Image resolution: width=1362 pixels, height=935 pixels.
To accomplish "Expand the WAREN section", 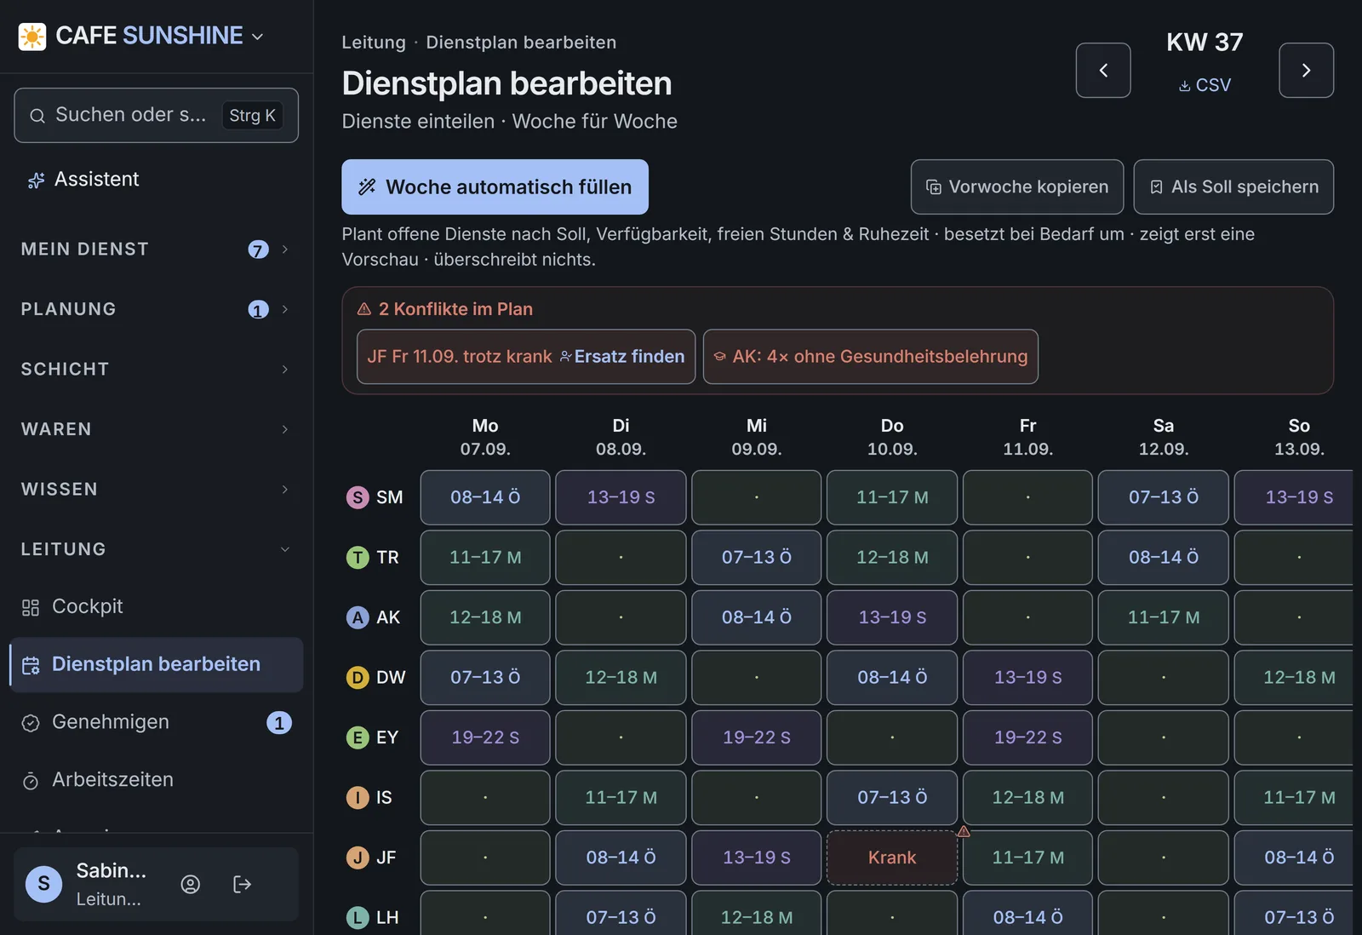I will tap(156, 429).
